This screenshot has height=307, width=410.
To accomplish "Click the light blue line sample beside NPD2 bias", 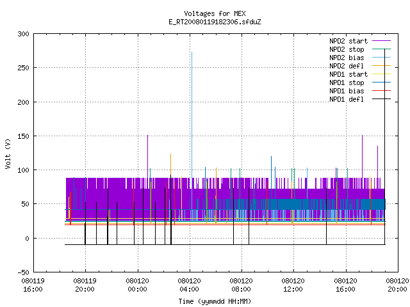I will tap(382, 58).
